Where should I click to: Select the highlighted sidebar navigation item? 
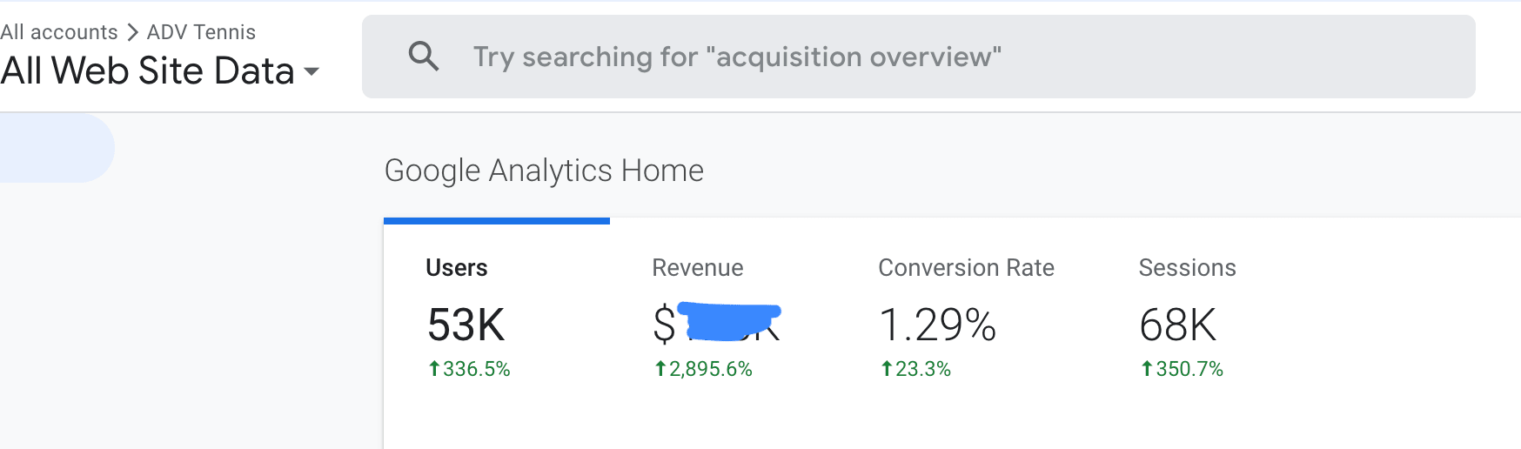pyautogui.click(x=57, y=148)
